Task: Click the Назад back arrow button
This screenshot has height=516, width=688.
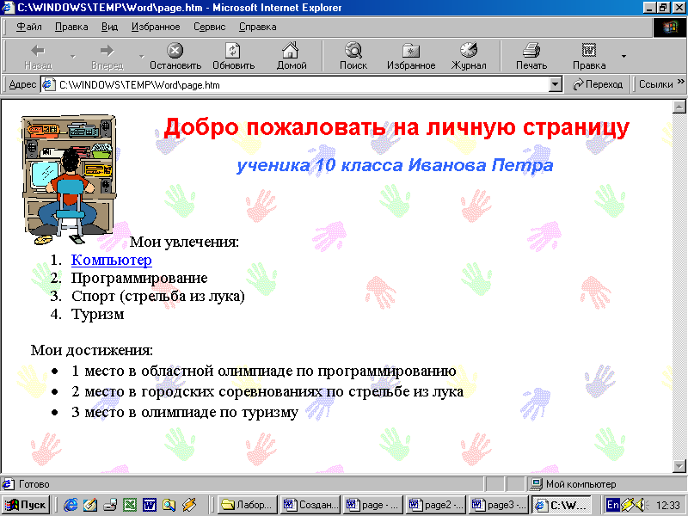Action: 38,56
